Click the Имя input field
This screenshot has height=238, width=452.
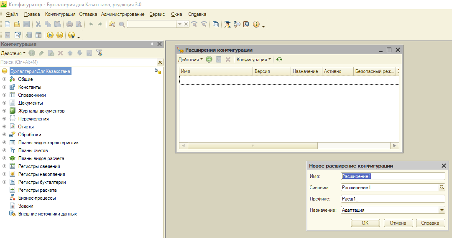click(393, 176)
